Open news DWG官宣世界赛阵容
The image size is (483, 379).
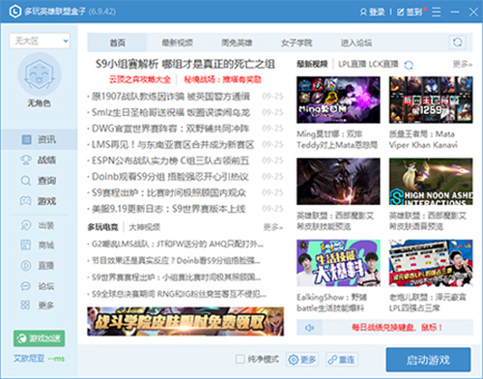click(170, 129)
